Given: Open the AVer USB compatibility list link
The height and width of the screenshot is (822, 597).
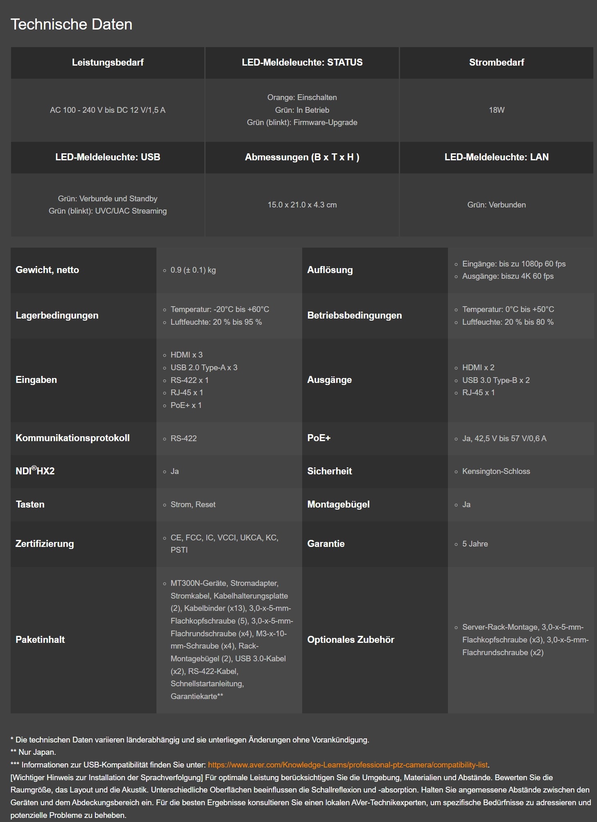Looking at the screenshot, I should pyautogui.click(x=348, y=765).
